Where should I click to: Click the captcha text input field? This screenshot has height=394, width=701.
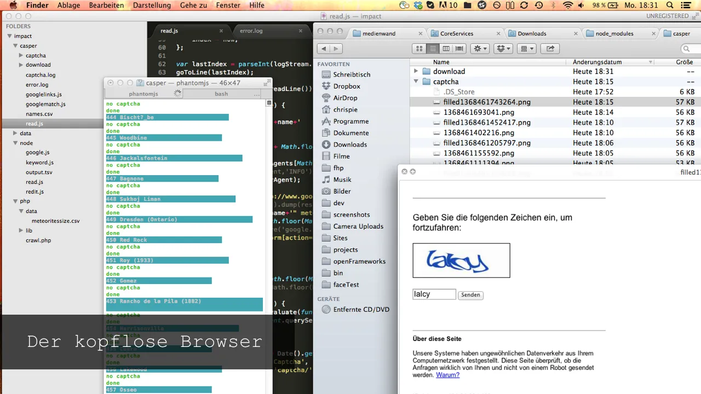(x=434, y=294)
